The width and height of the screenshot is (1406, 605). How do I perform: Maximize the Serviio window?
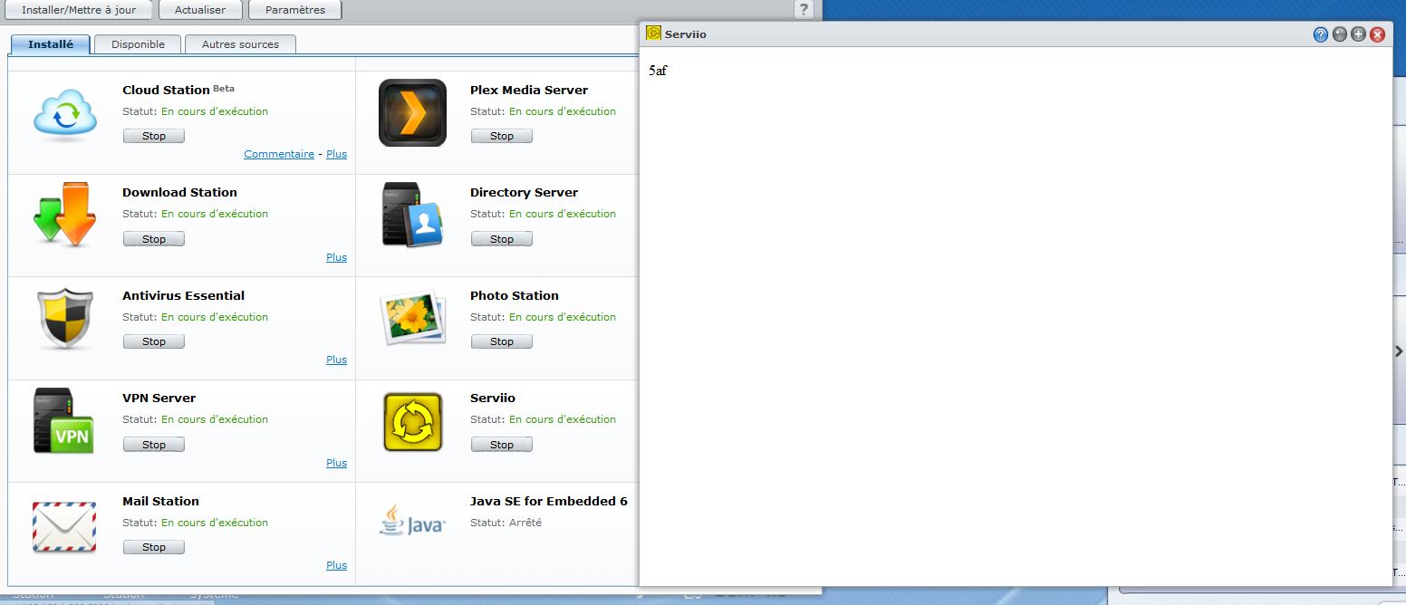tap(1358, 34)
